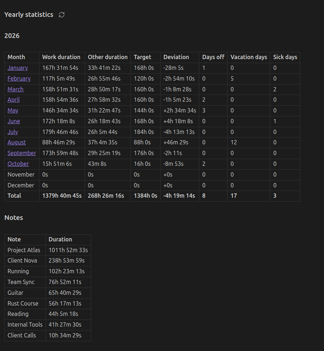Image resolution: width=324 pixels, height=351 pixels.
Task: Select Running duration 102h 23m 13s
Action: (x=67, y=271)
